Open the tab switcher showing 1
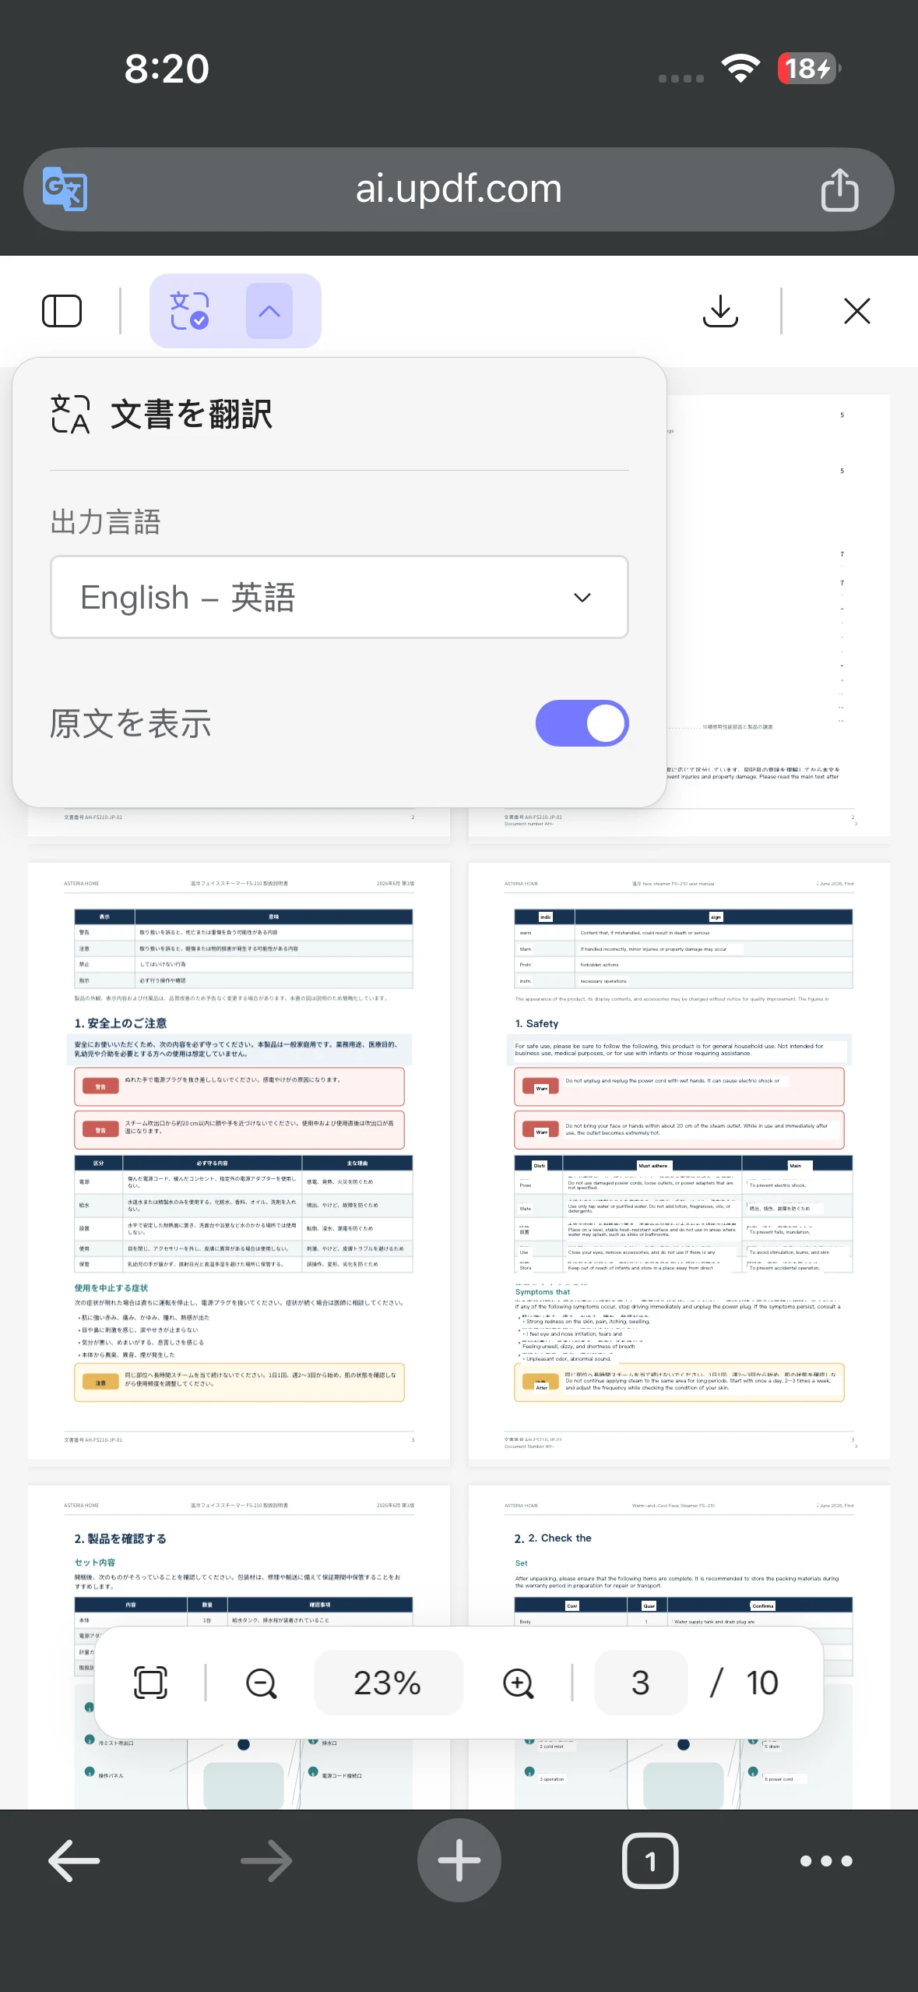 pyautogui.click(x=650, y=1861)
